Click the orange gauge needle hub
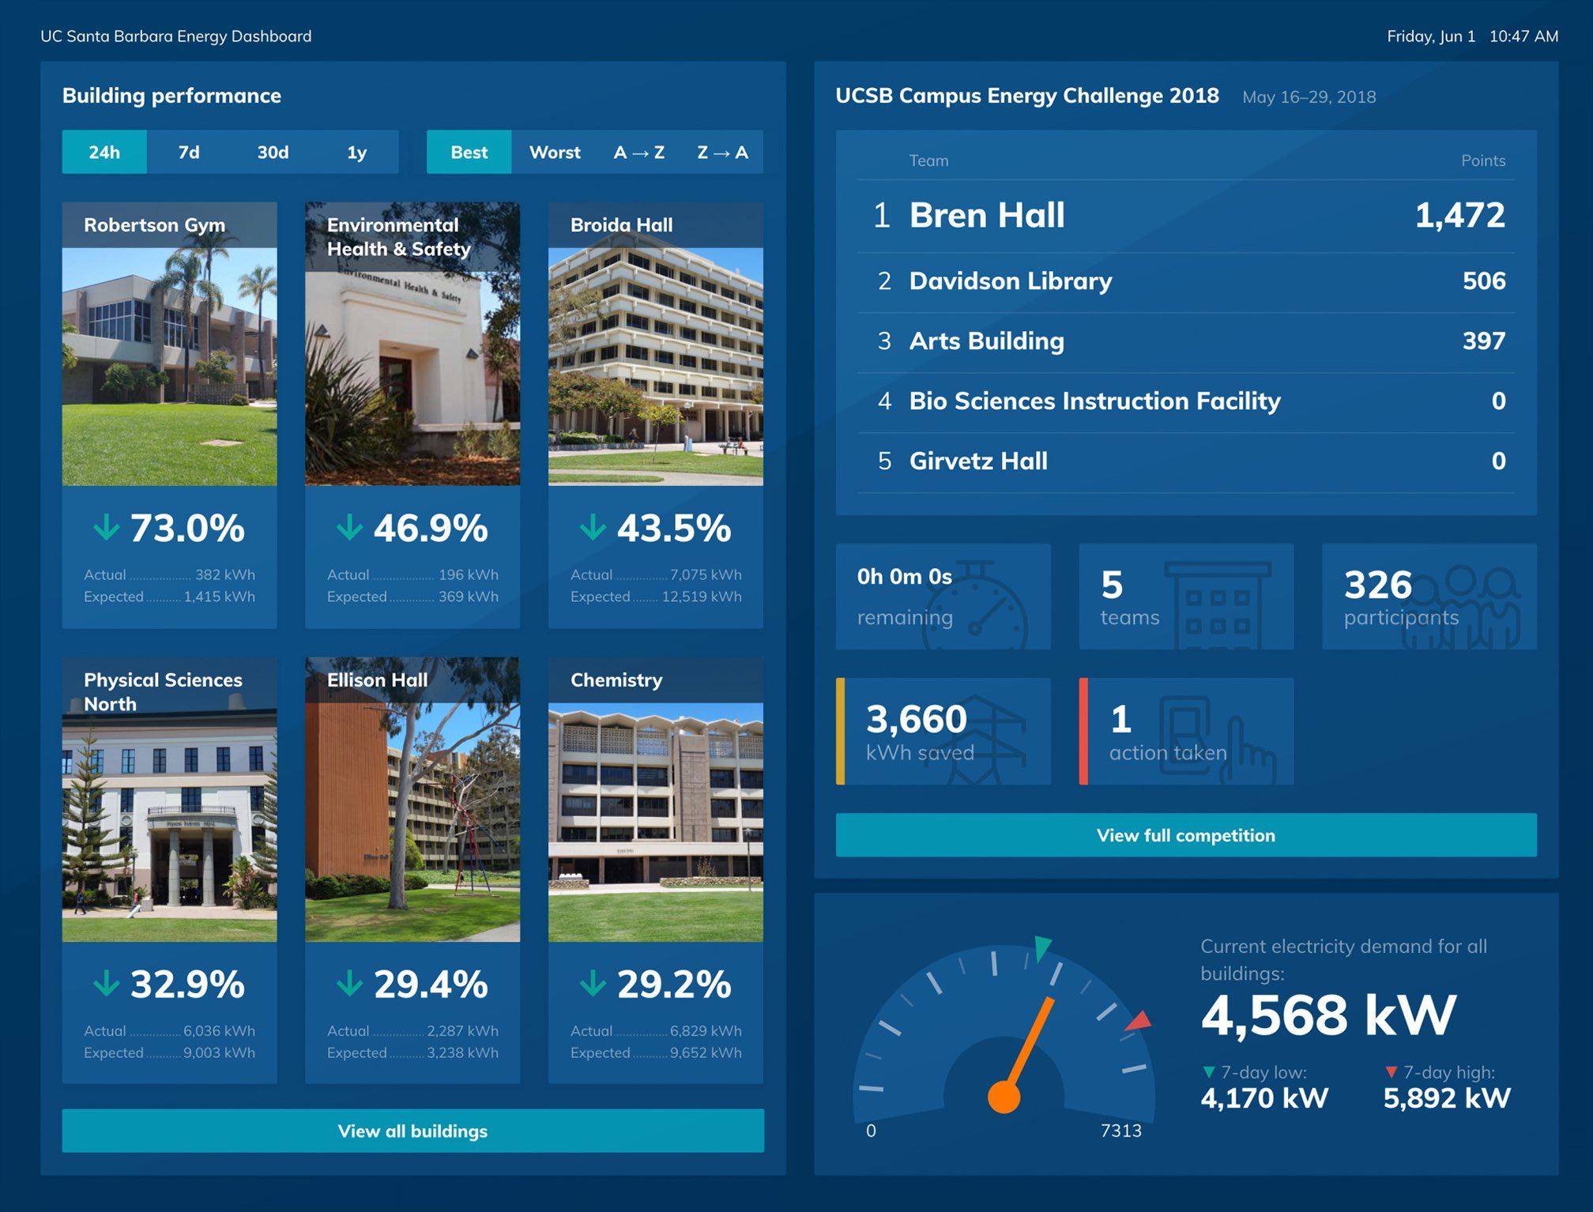 click(x=1004, y=1097)
